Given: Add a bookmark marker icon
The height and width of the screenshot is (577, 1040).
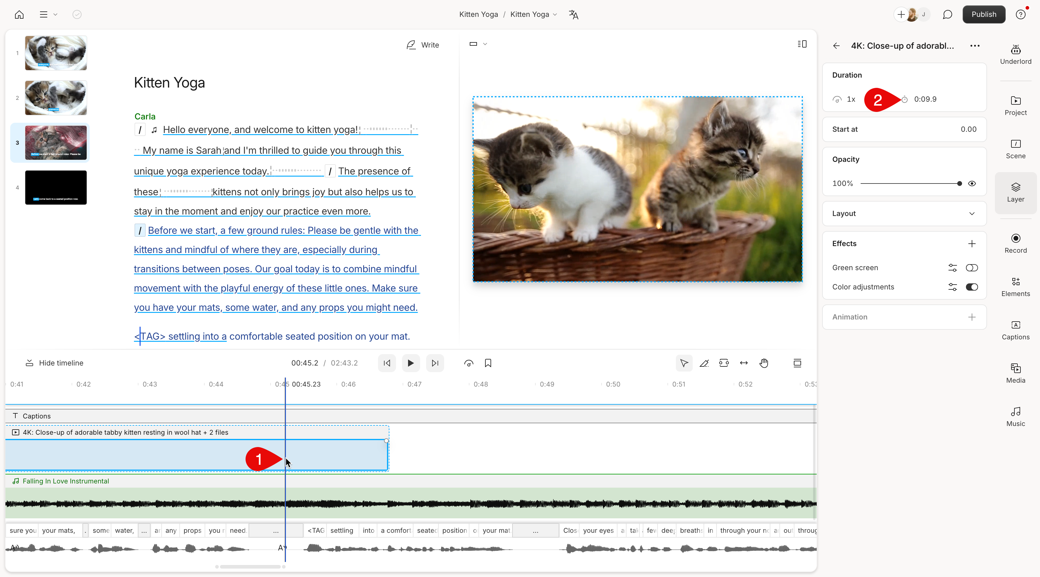Looking at the screenshot, I should click(488, 363).
